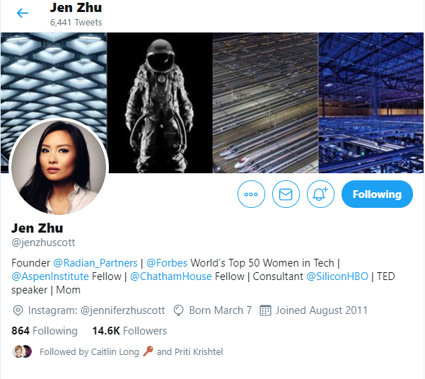
Task: Toggle the blue Following button
Action: [x=377, y=194]
